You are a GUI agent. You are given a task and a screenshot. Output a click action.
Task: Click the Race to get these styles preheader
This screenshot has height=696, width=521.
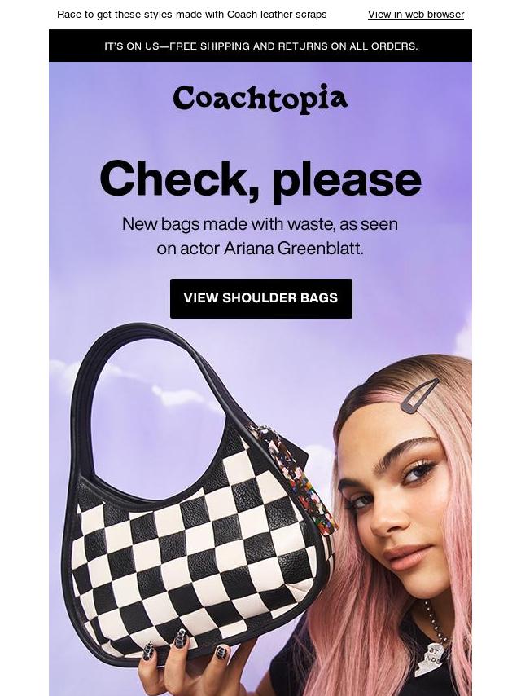tap(192, 15)
